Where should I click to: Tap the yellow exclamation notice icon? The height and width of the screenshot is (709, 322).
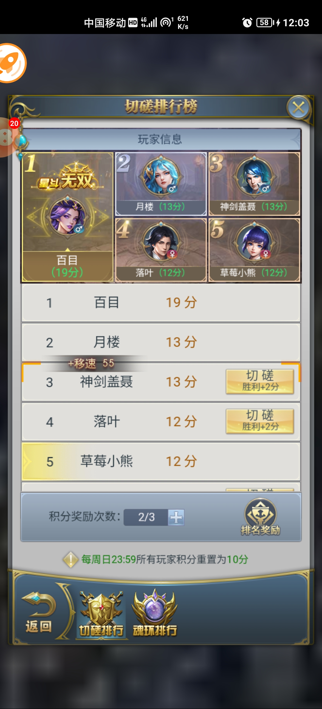(x=71, y=560)
